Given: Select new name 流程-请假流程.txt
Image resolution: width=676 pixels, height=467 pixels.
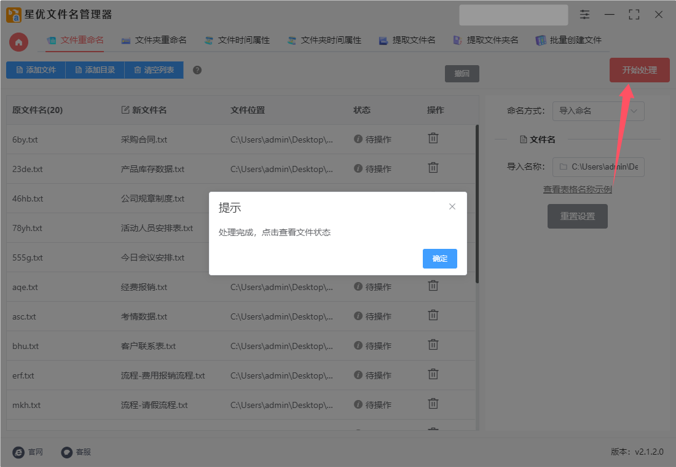Looking at the screenshot, I should [x=154, y=406].
